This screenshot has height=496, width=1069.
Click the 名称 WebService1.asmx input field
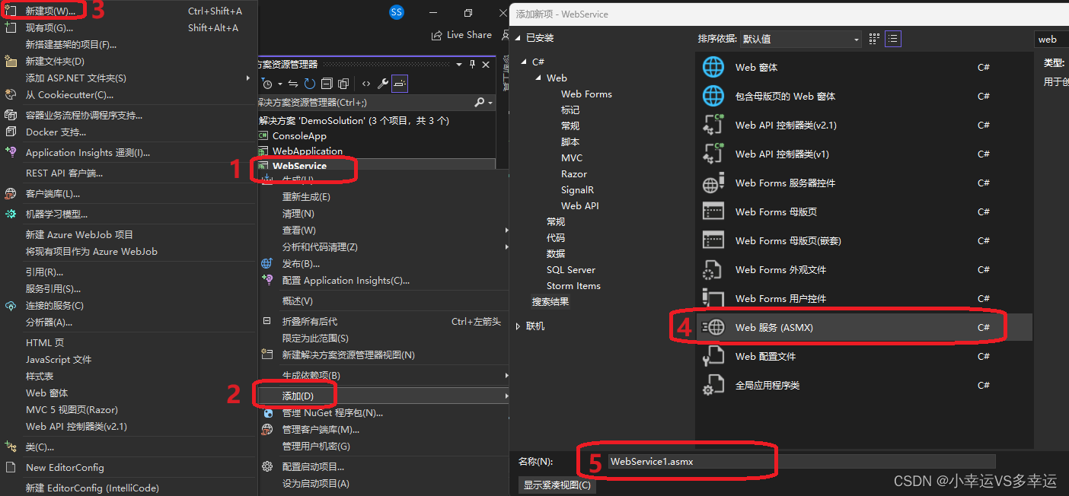[802, 461]
